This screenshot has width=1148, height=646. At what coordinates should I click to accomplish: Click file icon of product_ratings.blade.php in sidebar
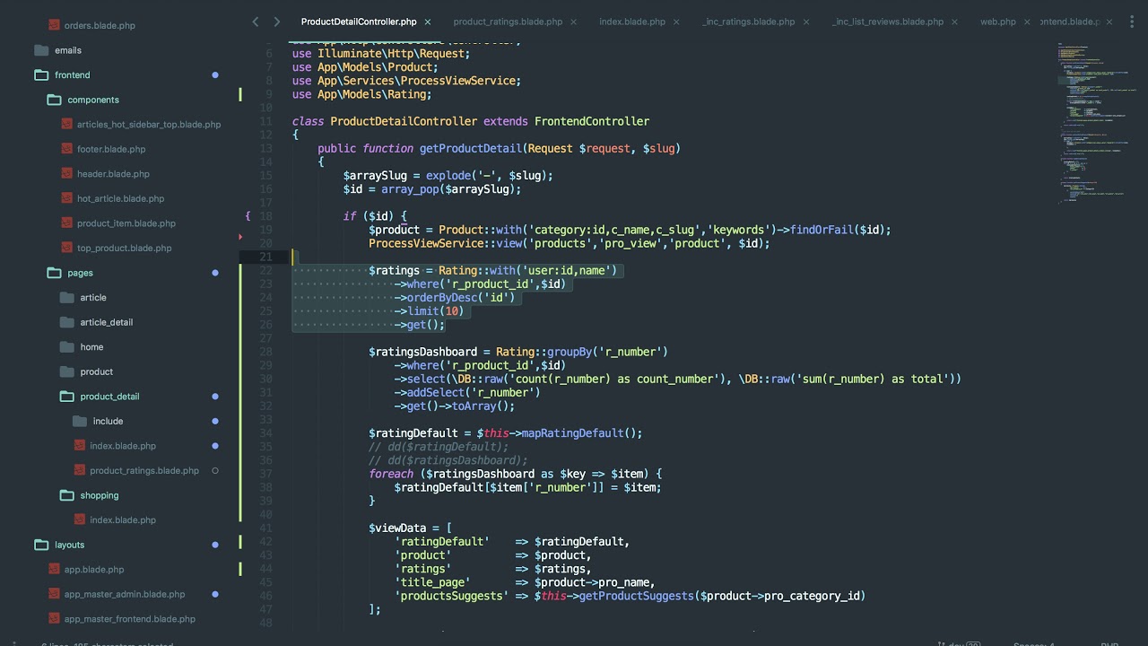pos(80,470)
